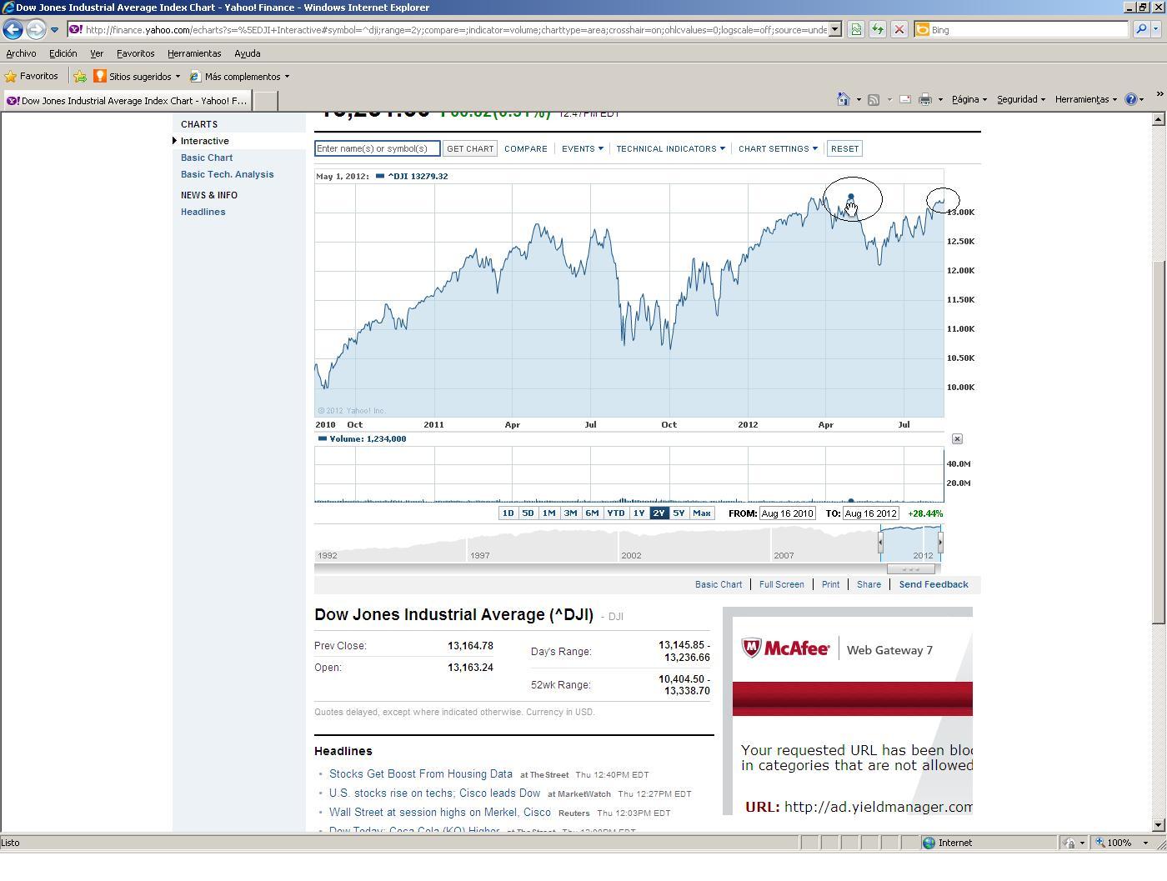Select the 5Y time range

point(679,513)
